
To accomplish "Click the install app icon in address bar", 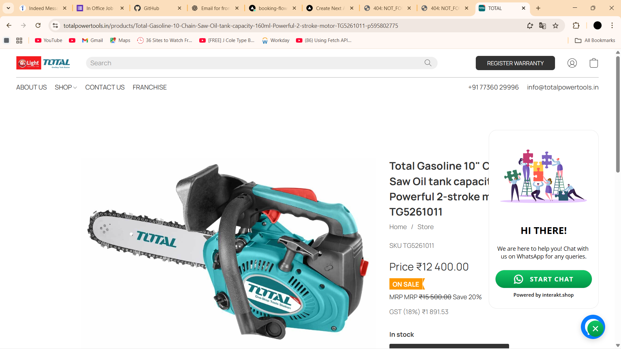I will (x=530, y=26).
